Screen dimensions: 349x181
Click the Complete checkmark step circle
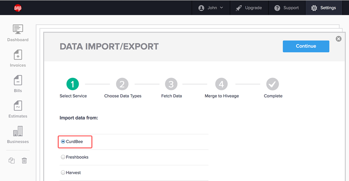[x=272, y=84]
